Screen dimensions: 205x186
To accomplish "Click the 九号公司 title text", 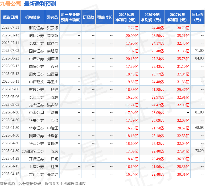I will (11, 4).
